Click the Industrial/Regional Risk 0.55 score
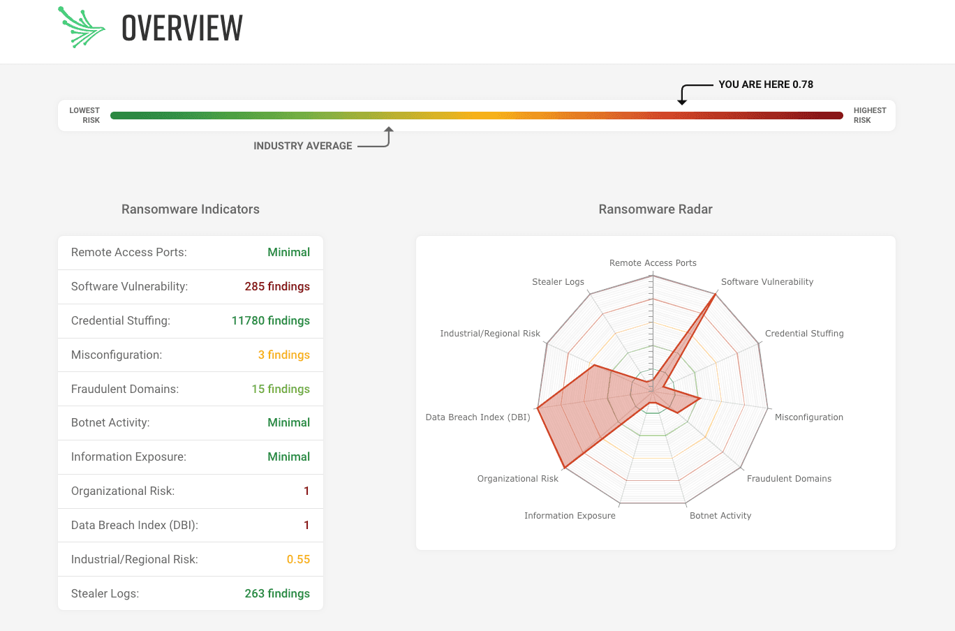This screenshot has height=631, width=955. click(298, 560)
